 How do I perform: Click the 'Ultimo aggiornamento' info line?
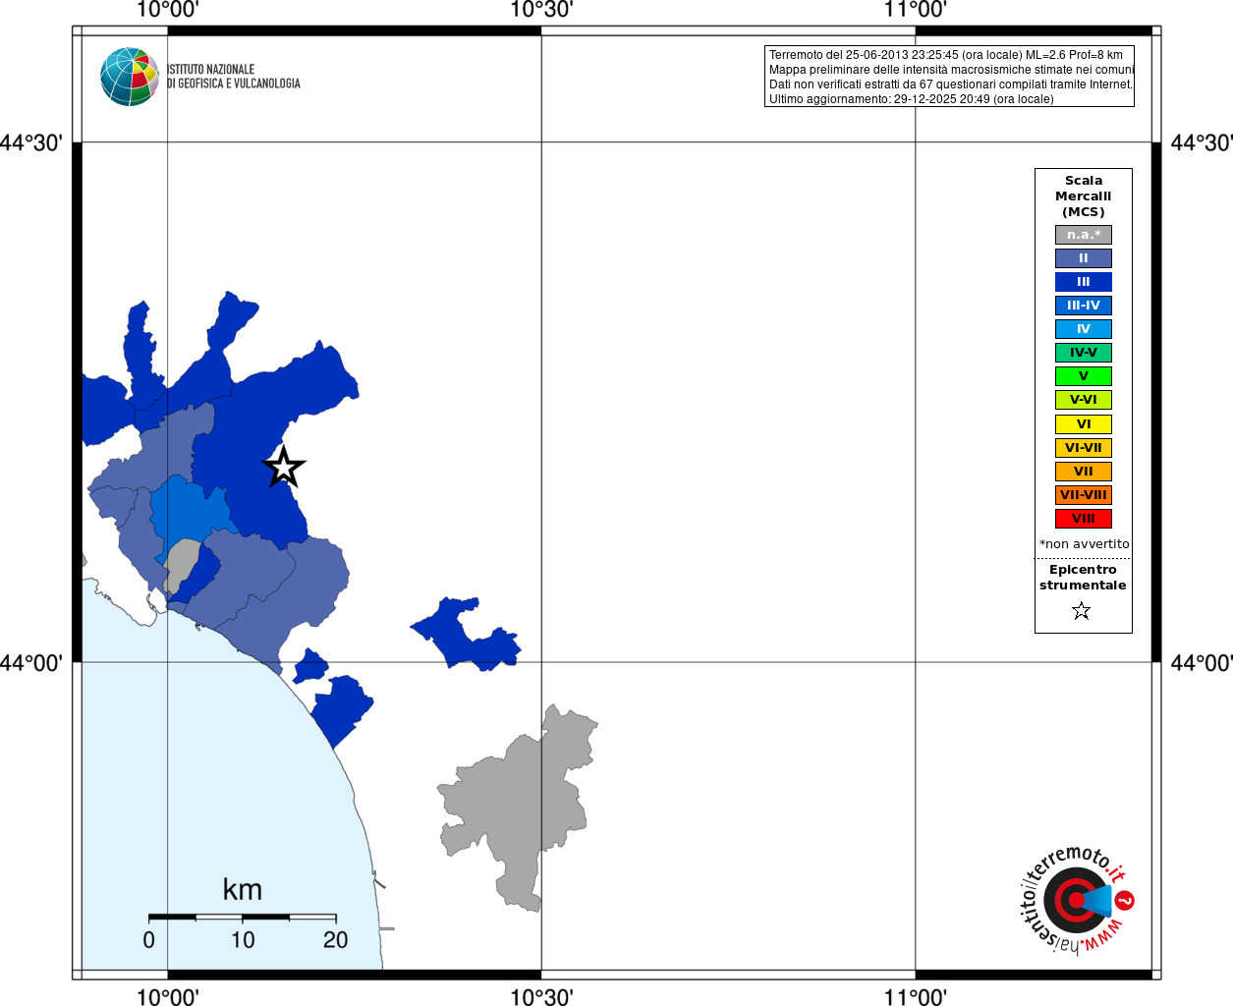tap(911, 99)
